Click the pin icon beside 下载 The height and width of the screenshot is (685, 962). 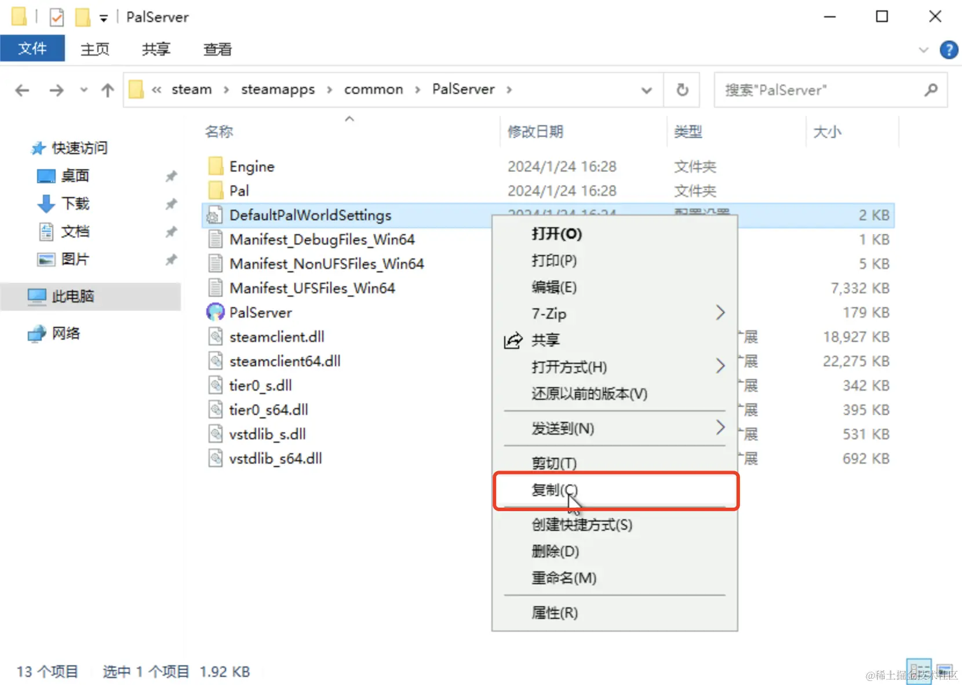pyautogui.click(x=171, y=204)
